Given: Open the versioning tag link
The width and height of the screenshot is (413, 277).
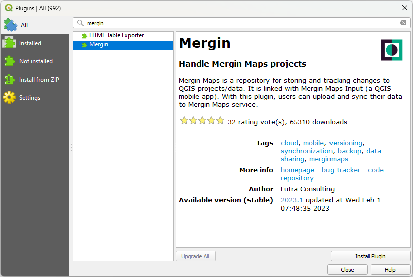Looking at the screenshot, I should [345, 143].
